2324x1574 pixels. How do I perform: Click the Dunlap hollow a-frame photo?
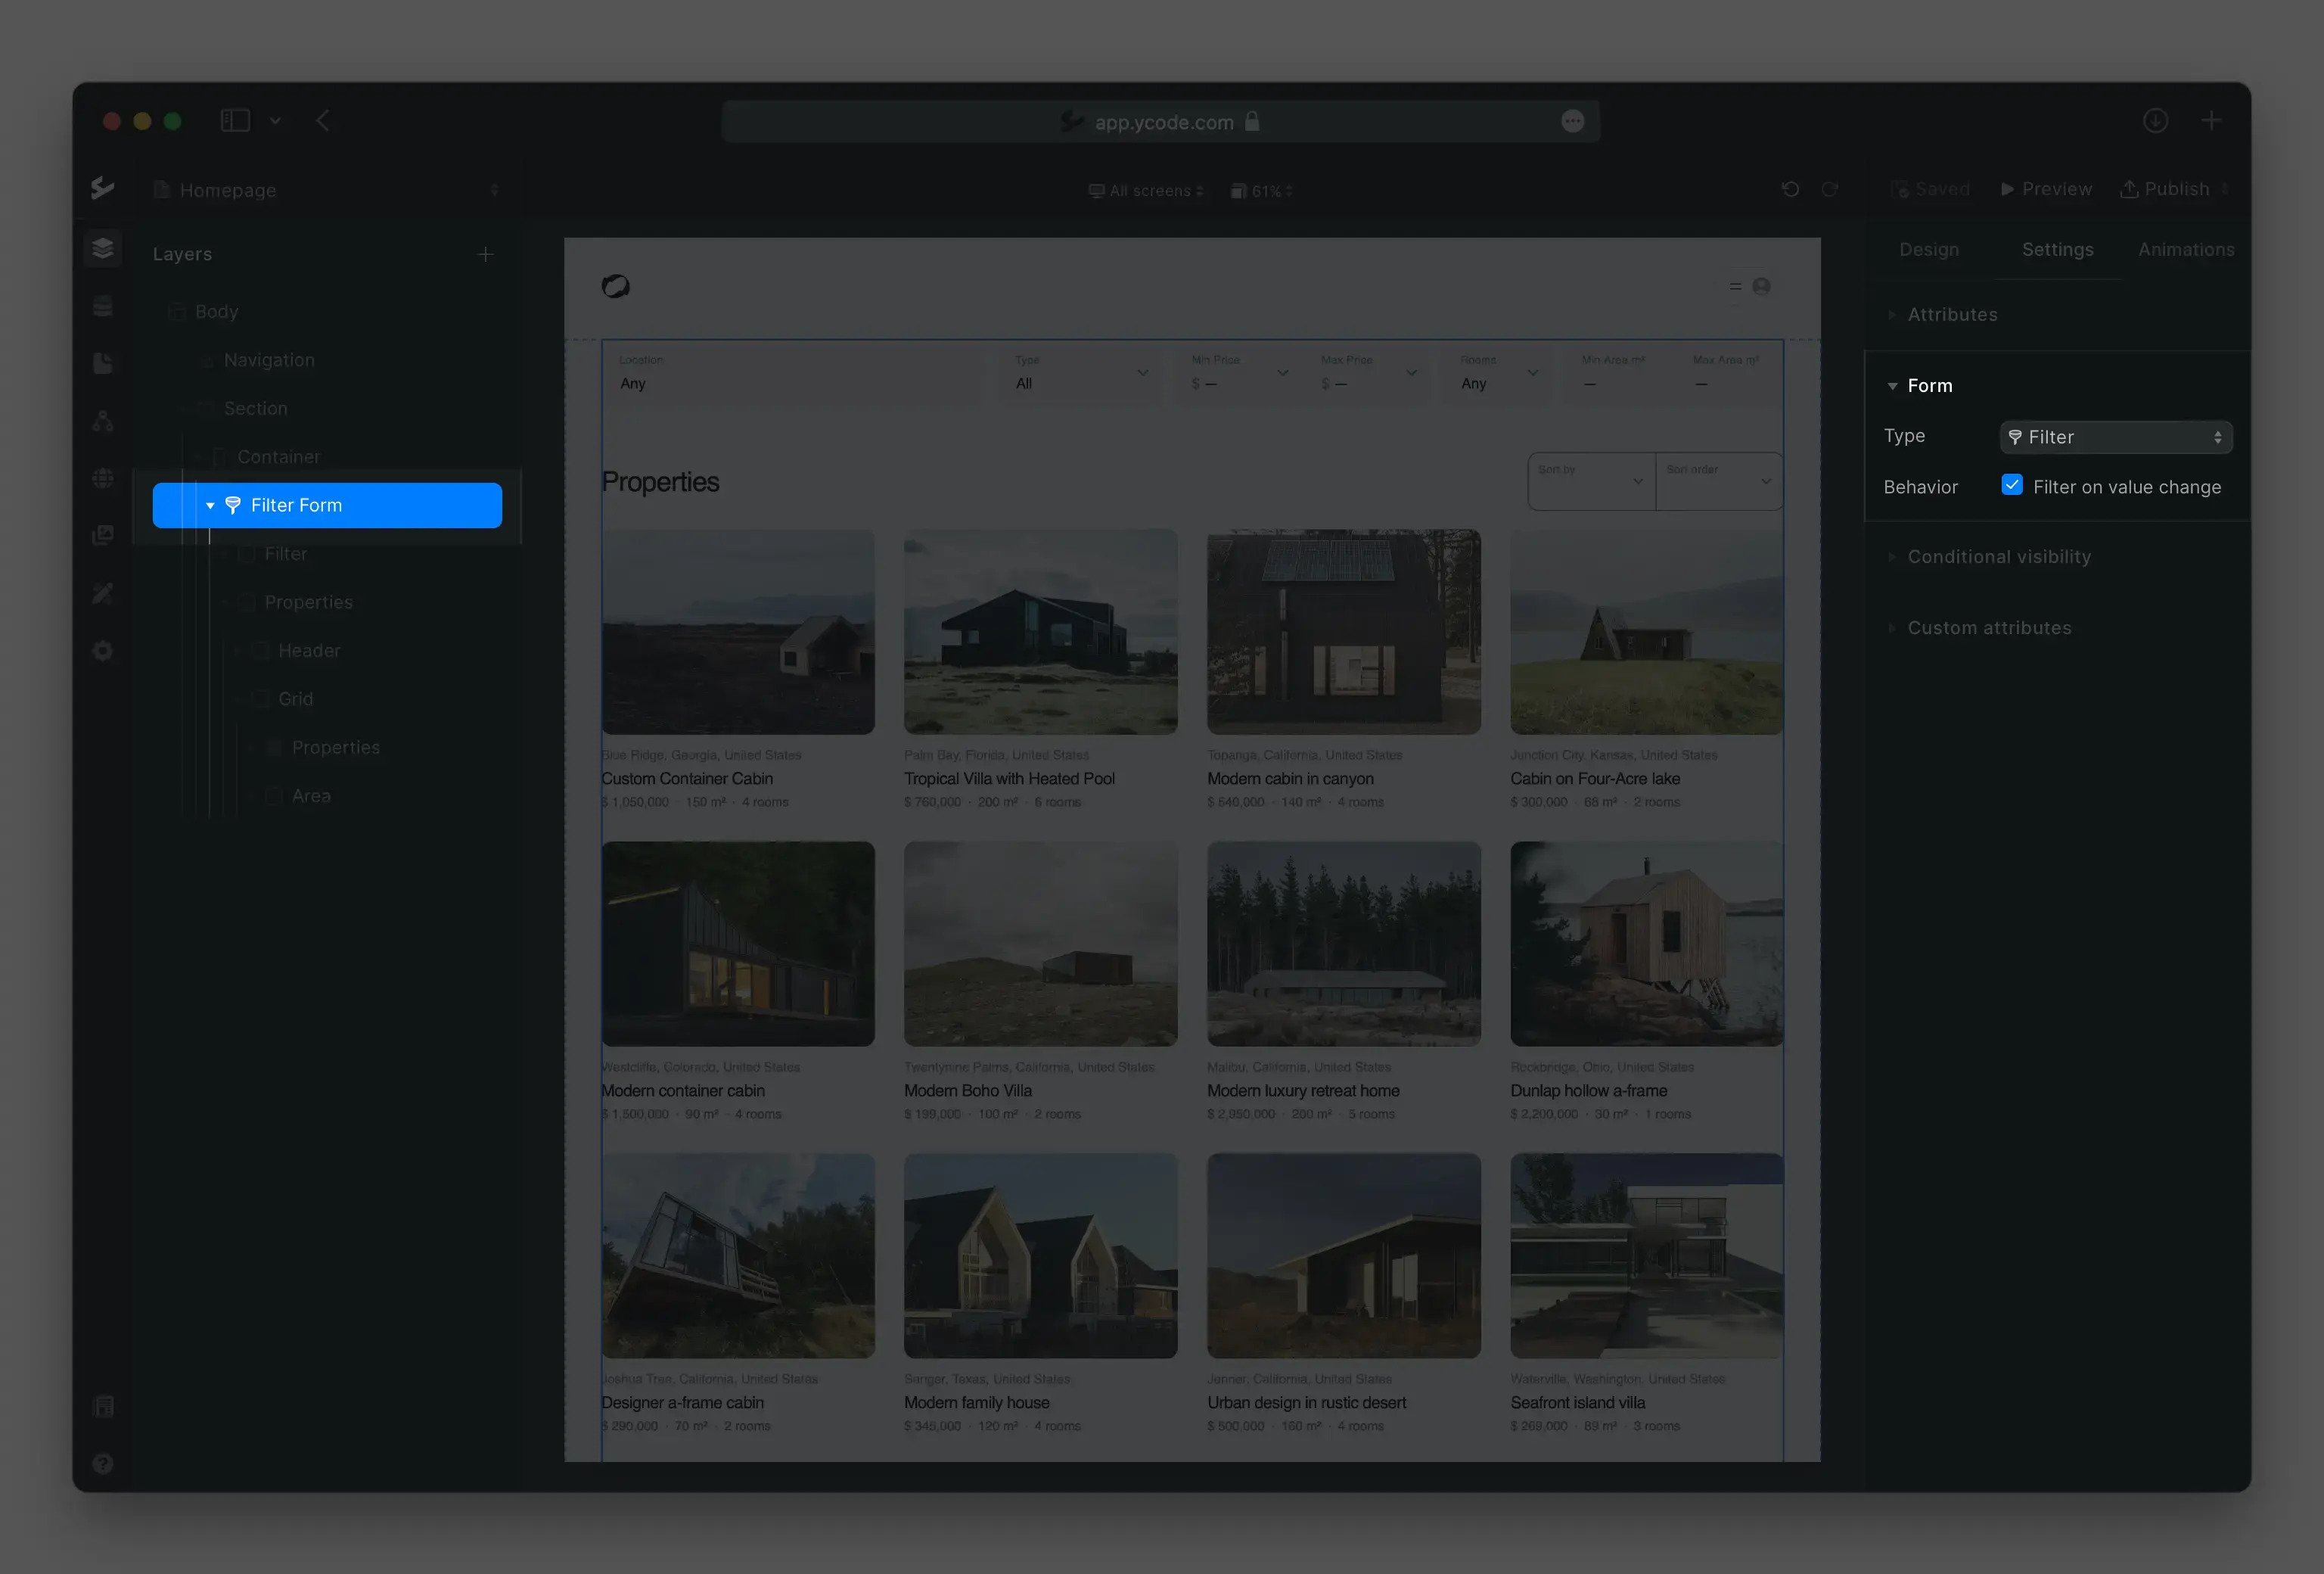click(x=1646, y=944)
